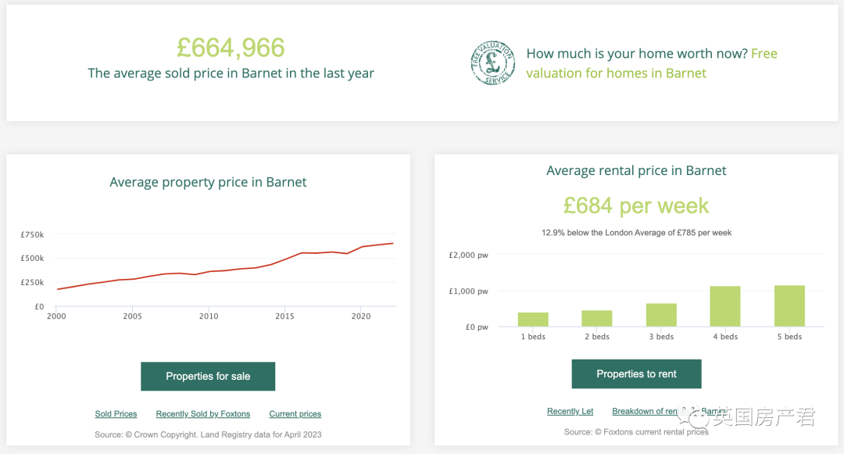
Task: Click the 1 beds rental bar
Action: (x=533, y=320)
